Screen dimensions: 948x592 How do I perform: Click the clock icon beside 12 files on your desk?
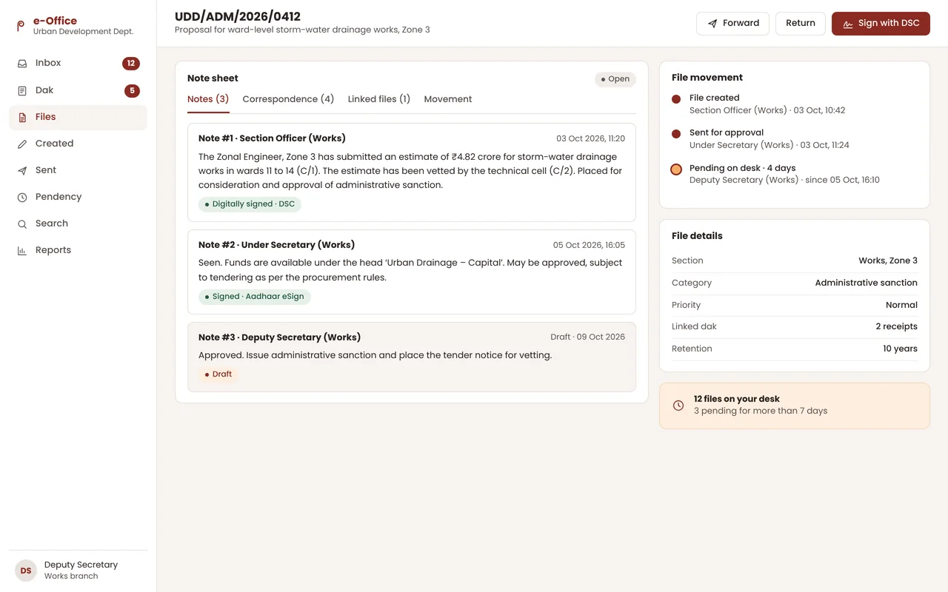[678, 406]
